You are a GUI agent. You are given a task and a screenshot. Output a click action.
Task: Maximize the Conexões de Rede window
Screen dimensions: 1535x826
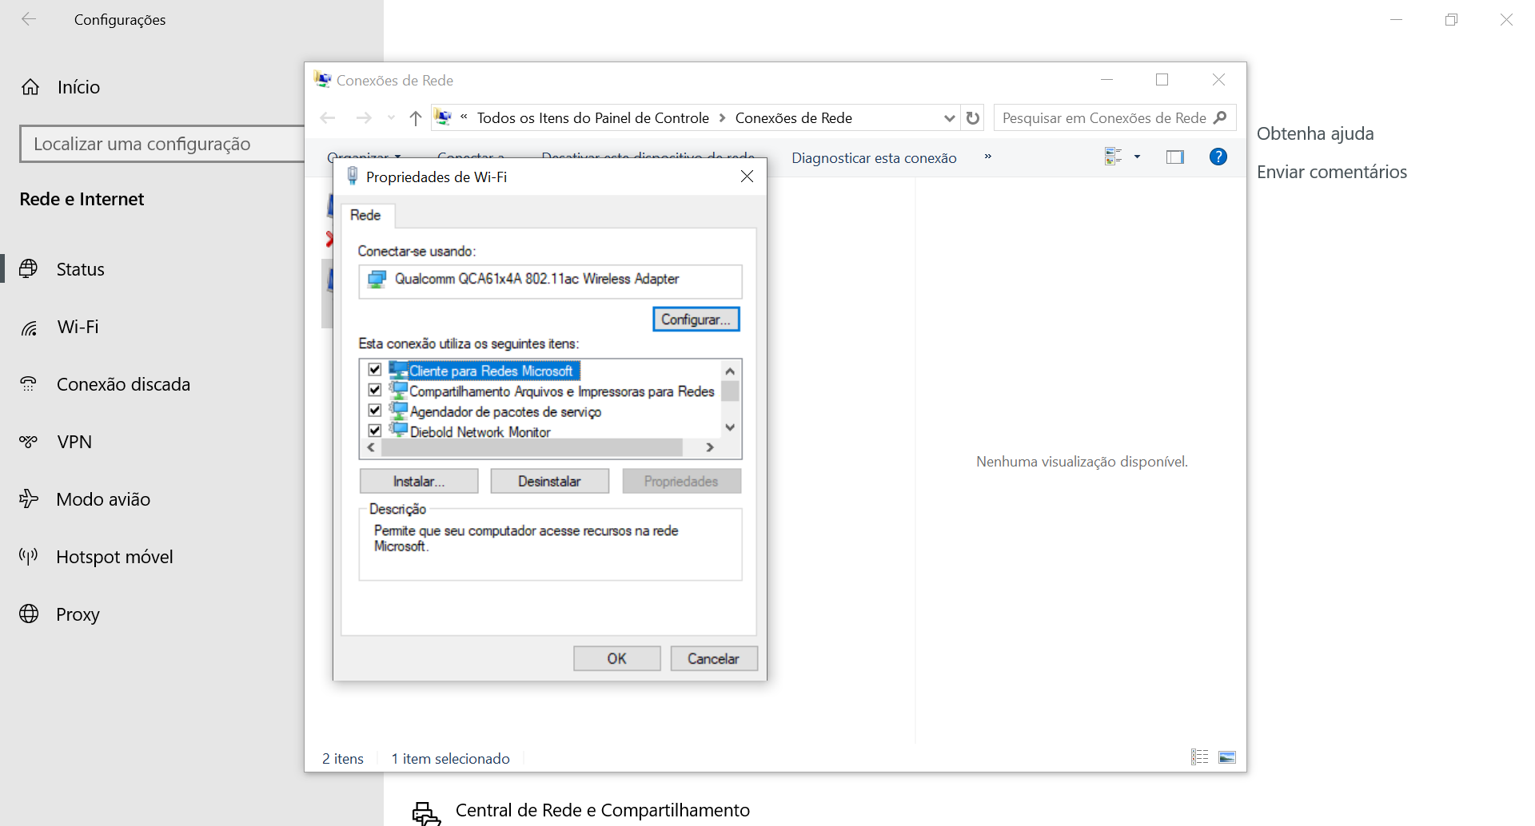[x=1162, y=80]
